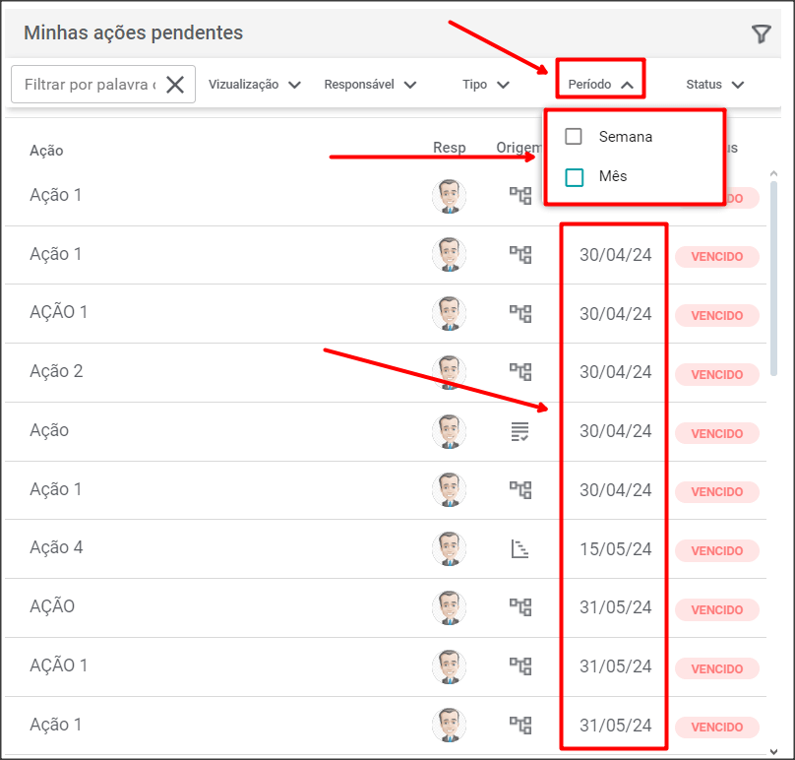The image size is (795, 760).
Task: Expand the Vizualização dropdown
Action: [x=255, y=85]
